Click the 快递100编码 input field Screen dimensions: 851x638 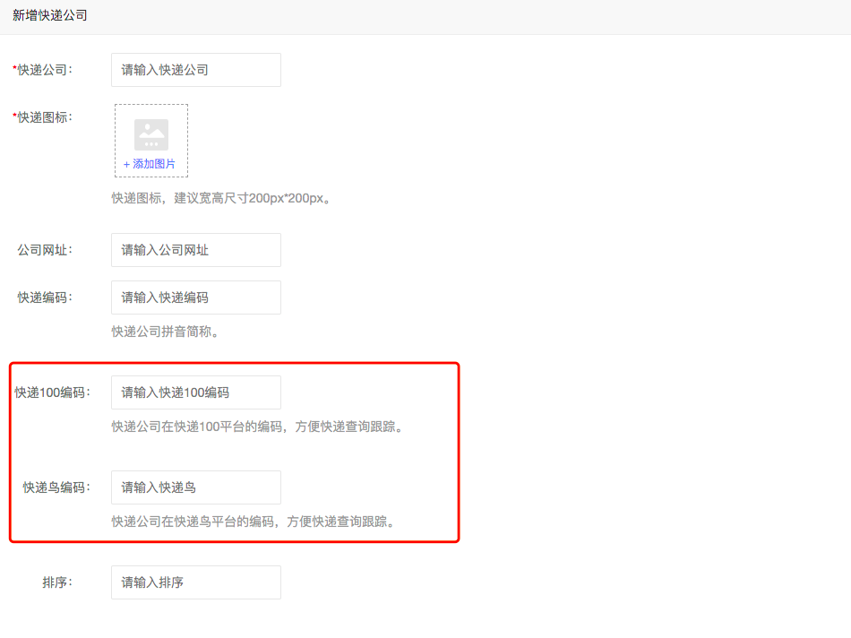click(x=196, y=392)
